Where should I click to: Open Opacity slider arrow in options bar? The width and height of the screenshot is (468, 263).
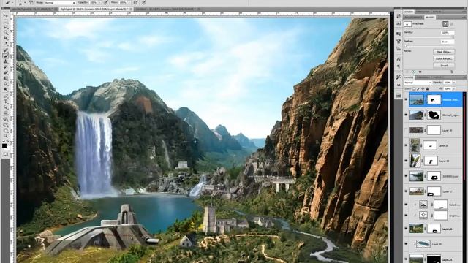click(x=99, y=2)
